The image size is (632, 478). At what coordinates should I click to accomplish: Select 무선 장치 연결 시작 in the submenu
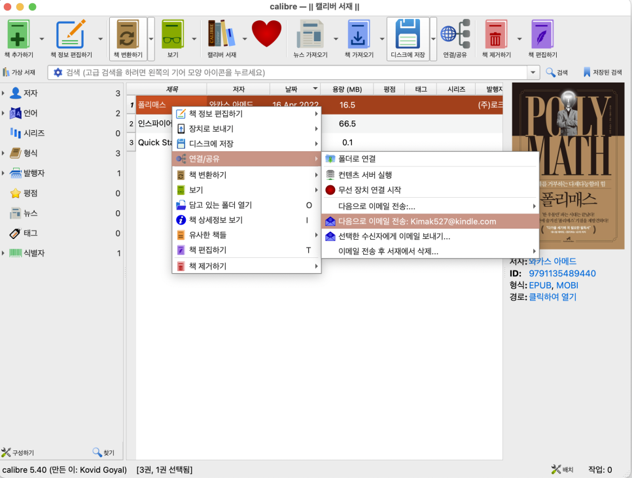[430, 190]
